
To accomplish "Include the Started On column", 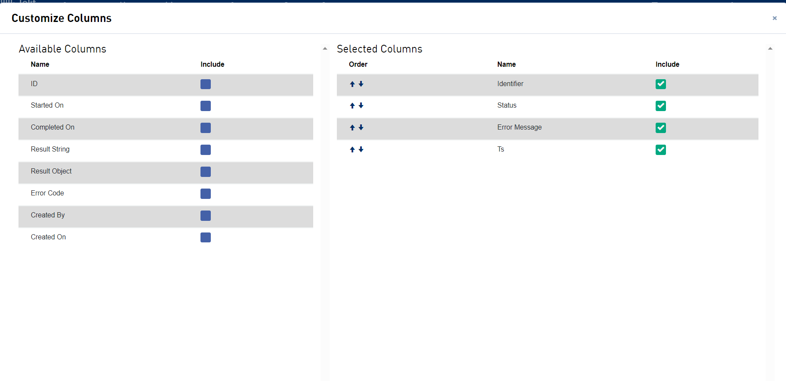I will click(206, 106).
